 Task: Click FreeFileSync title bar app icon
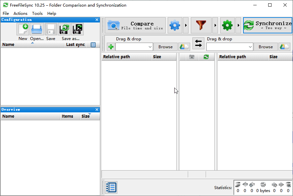[6, 5]
